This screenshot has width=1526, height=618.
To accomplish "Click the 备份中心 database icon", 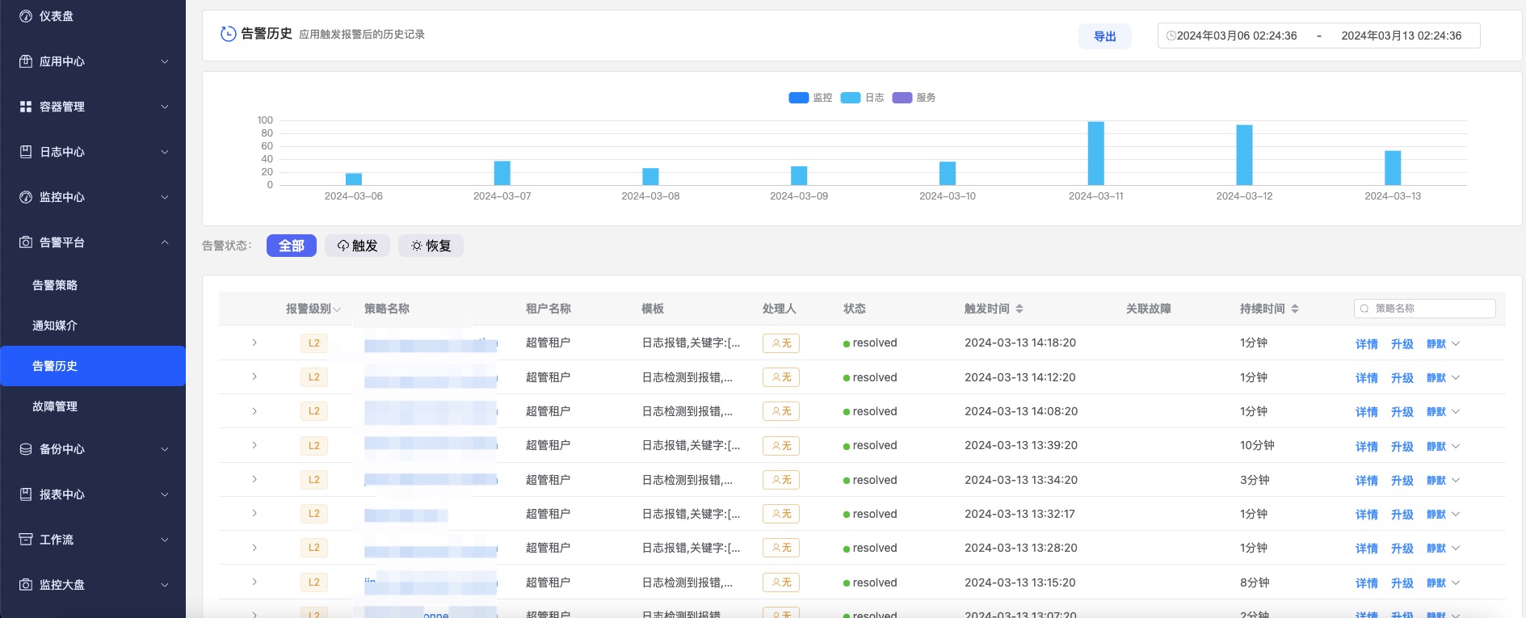I will tap(26, 449).
